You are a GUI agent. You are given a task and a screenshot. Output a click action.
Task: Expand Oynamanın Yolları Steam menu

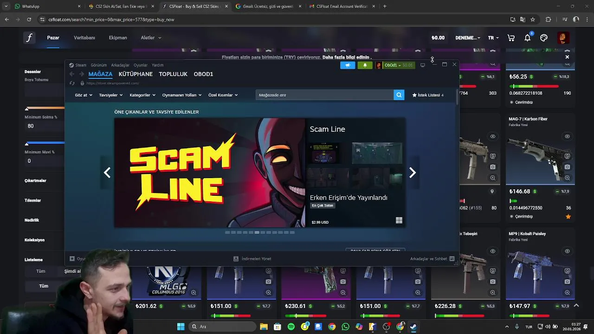click(x=182, y=95)
